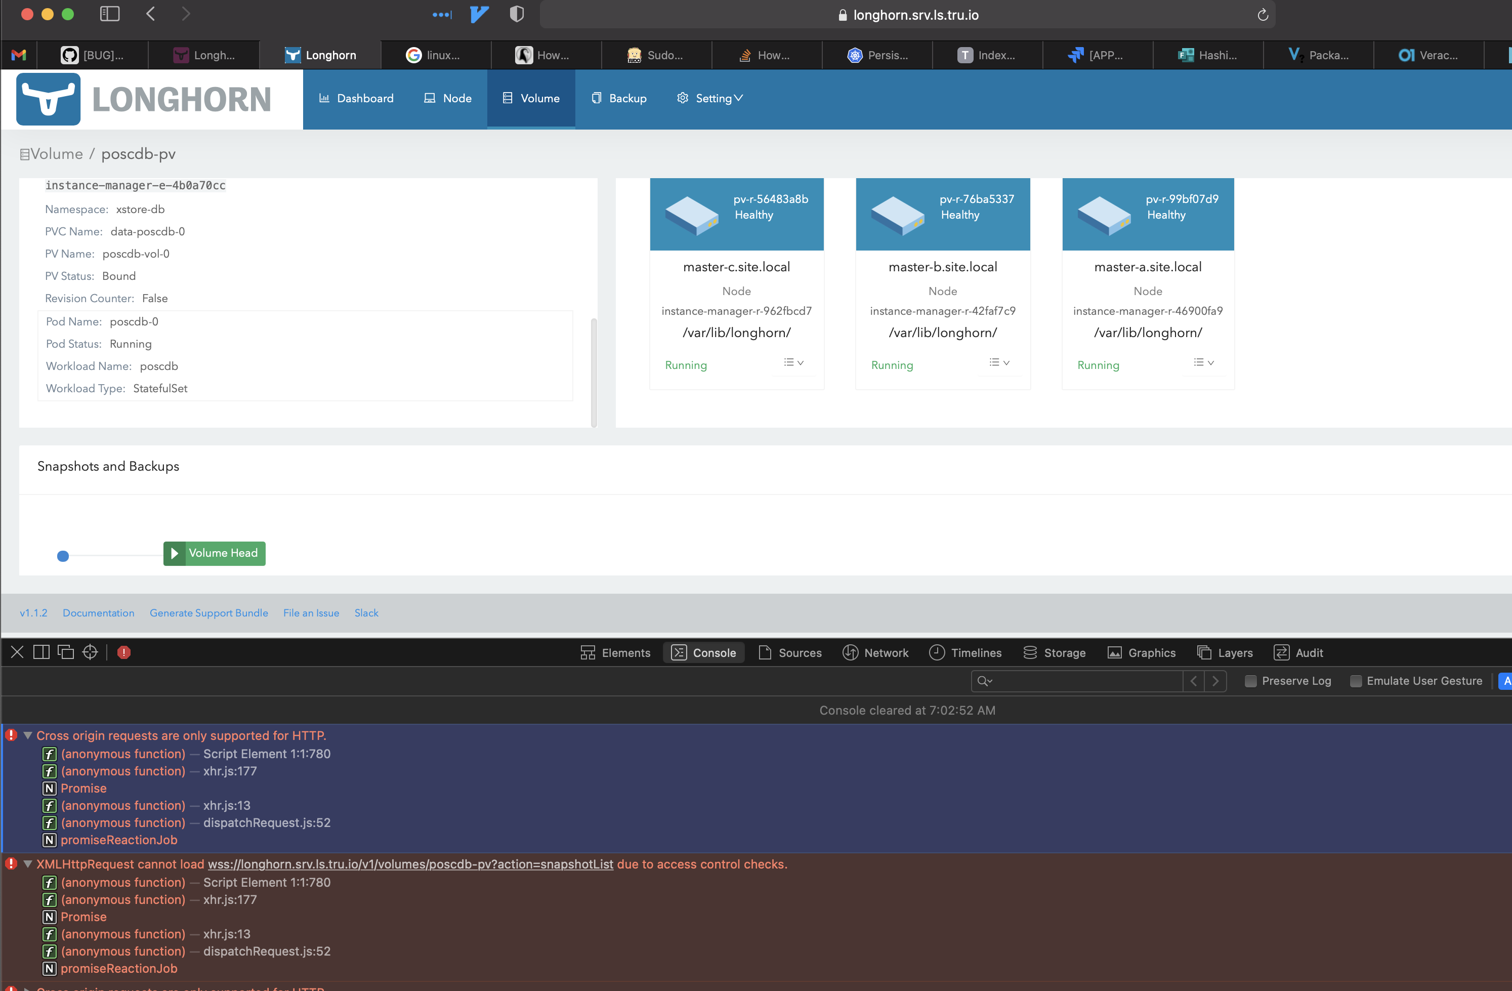1512x991 pixels.
Task: Select the Graphics inspector panel
Action: coord(1141,652)
